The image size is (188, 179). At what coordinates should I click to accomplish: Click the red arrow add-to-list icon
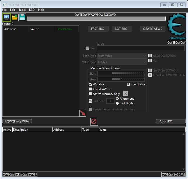point(83,113)
